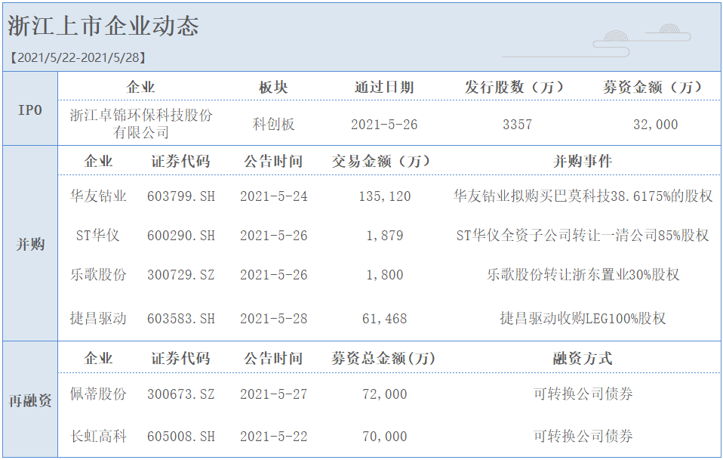Click the IPO date 2021-5-26 beside 科创板
This screenshot has width=723, height=460.
click(x=383, y=125)
